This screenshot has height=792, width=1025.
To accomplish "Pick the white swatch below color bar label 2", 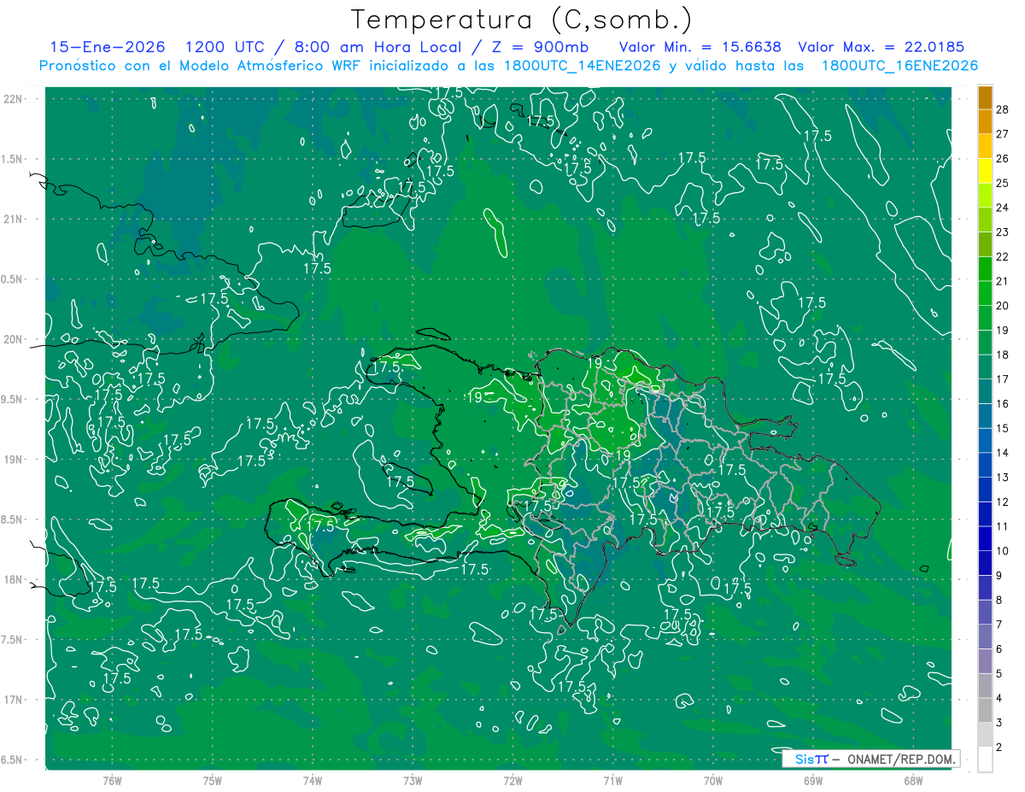I will pyautogui.click(x=985, y=760).
